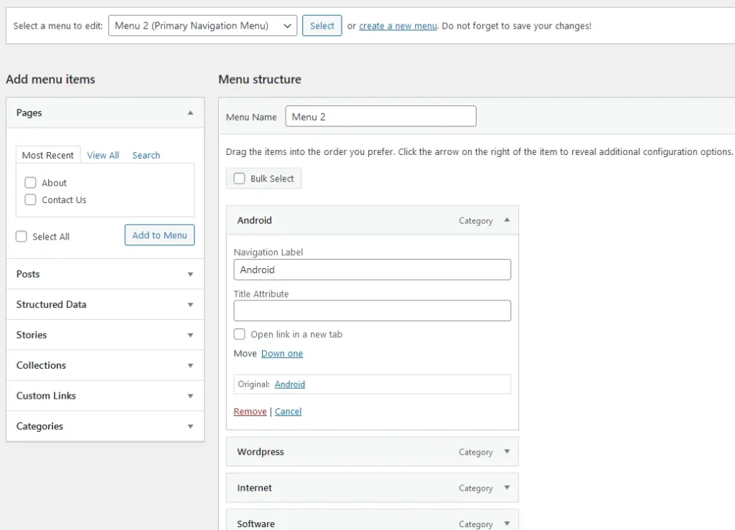Screen dimensions: 735x530
Task: Click the Wordpress menu item title
Action: pos(260,452)
